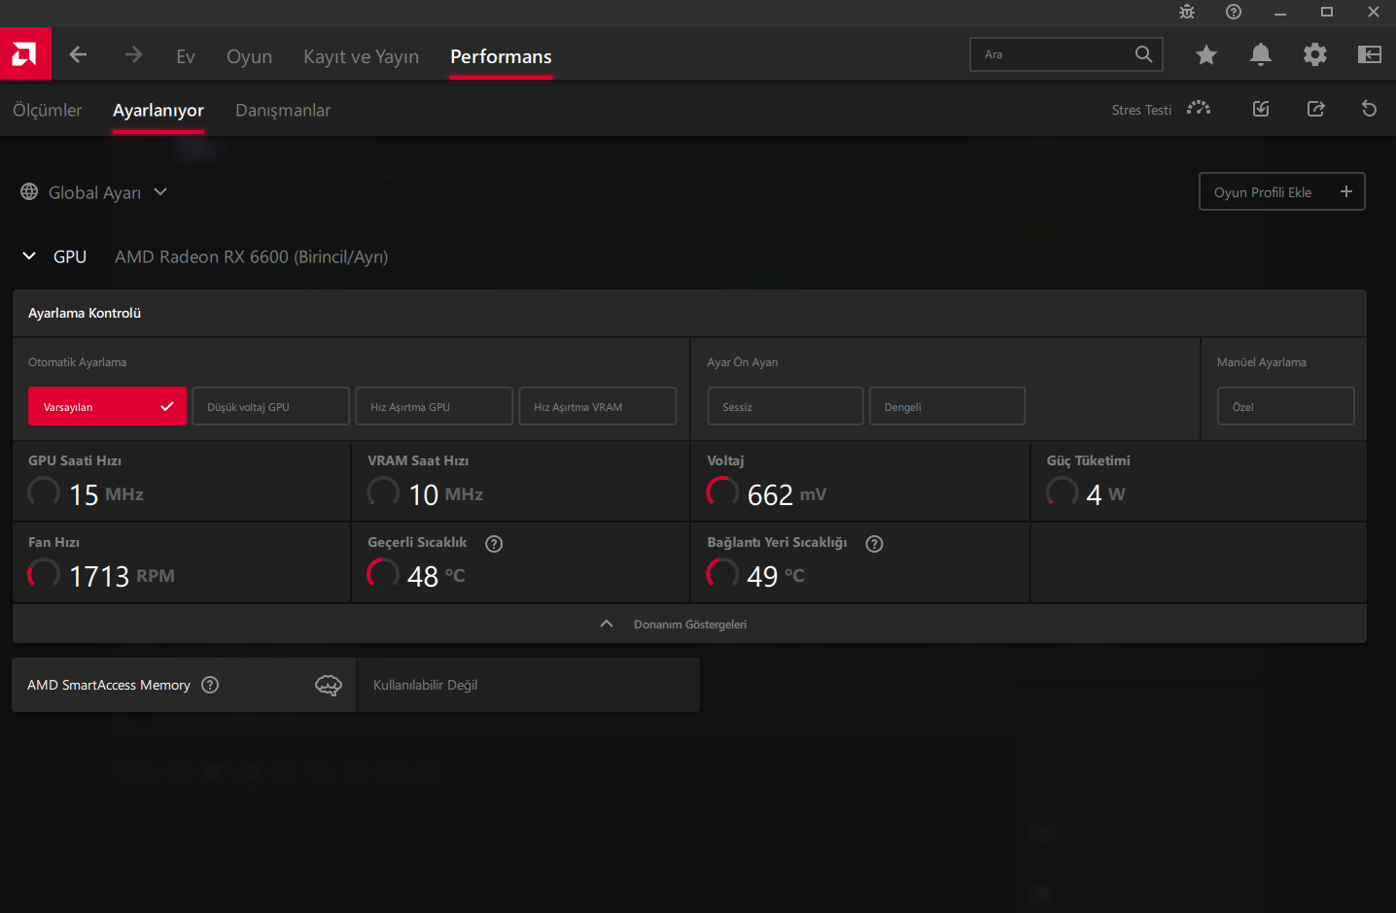Select the Dengeli tuning preset

click(947, 406)
